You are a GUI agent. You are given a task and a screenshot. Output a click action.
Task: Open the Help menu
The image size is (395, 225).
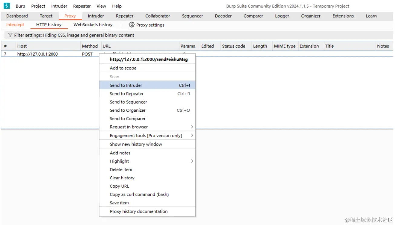coord(117,6)
